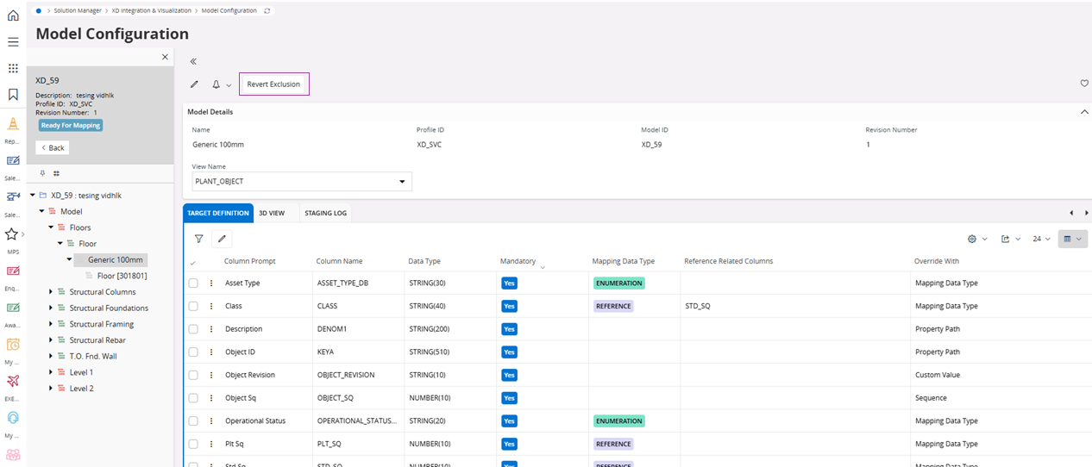This screenshot has width=1092, height=467.
Task: Click the bell notification icon
Action: (x=216, y=84)
